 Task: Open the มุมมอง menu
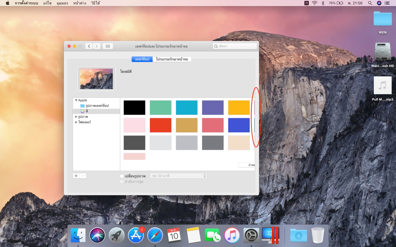[x=62, y=3]
